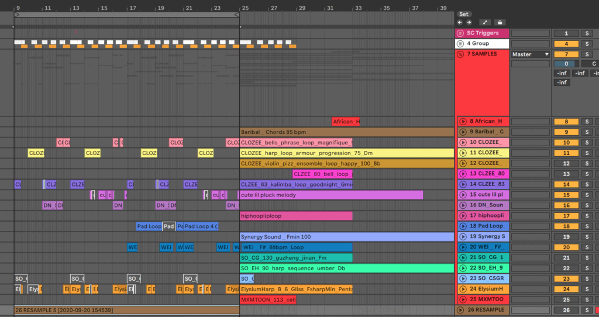Click the Set locator button

pyautogui.click(x=463, y=13)
